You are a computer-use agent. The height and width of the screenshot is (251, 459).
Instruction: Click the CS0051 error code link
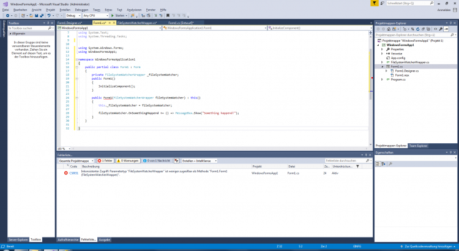click(x=74, y=173)
